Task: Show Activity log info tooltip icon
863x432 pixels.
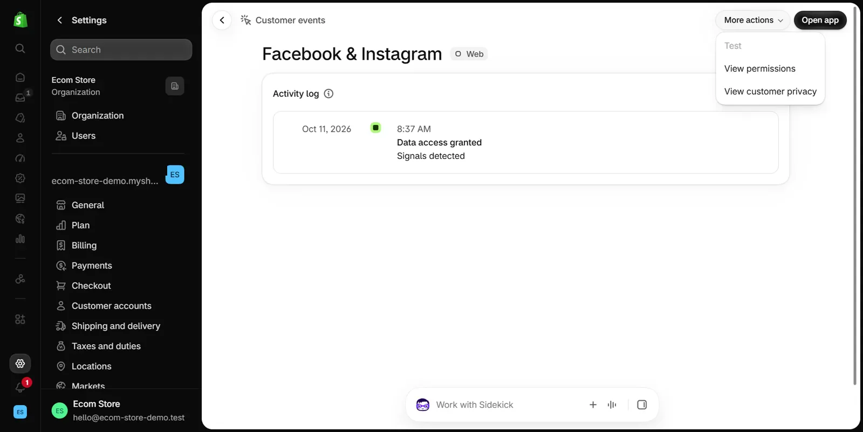Action: (328, 94)
